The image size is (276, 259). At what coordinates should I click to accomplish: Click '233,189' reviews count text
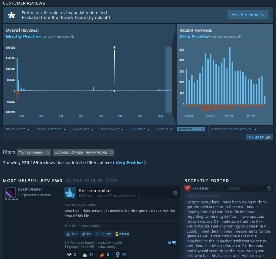click(30, 162)
